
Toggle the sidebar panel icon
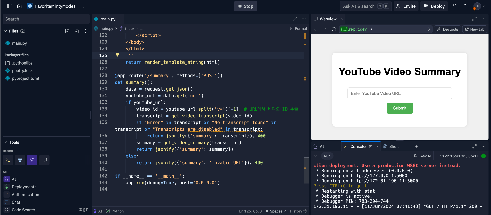tap(9, 6)
